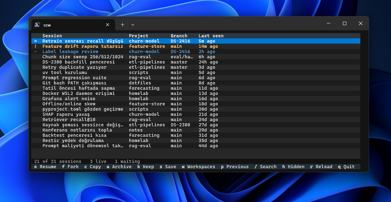Select 'Git bash PATH çakışması' session
Image resolution: width=391 pixels, height=202 pixels.
point(196,83)
